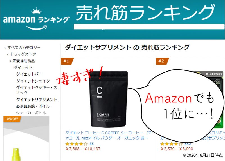Click the star rating of #2 product

tap(171, 144)
